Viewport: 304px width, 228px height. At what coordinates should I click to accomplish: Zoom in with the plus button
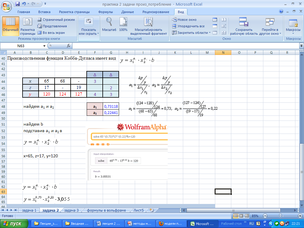300,216
